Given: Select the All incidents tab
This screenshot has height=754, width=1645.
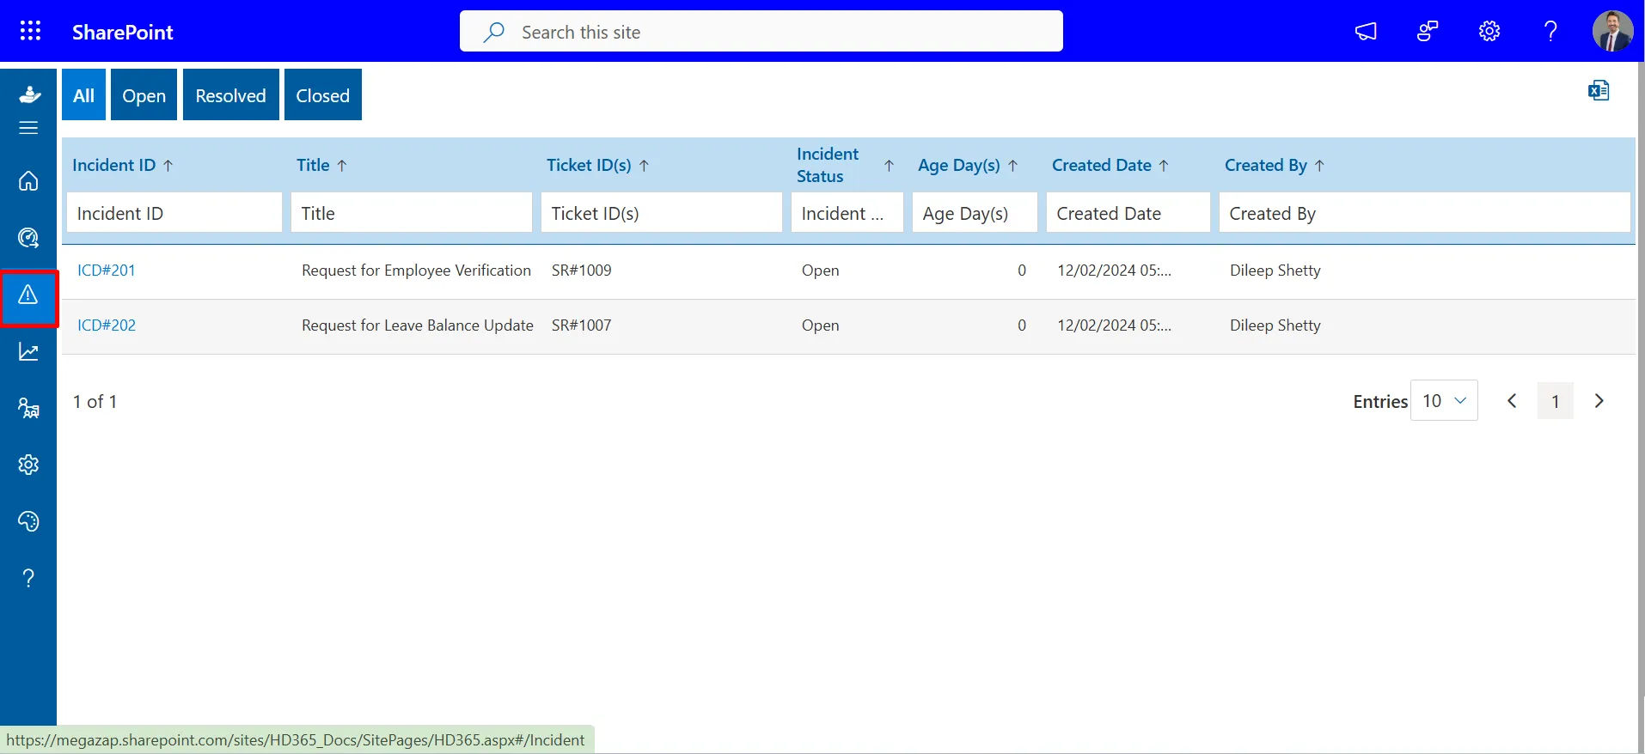Looking at the screenshot, I should coord(83,94).
